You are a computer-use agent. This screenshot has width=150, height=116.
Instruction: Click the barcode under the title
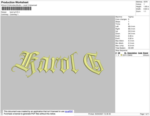pyautogui.click(x=16, y=8)
